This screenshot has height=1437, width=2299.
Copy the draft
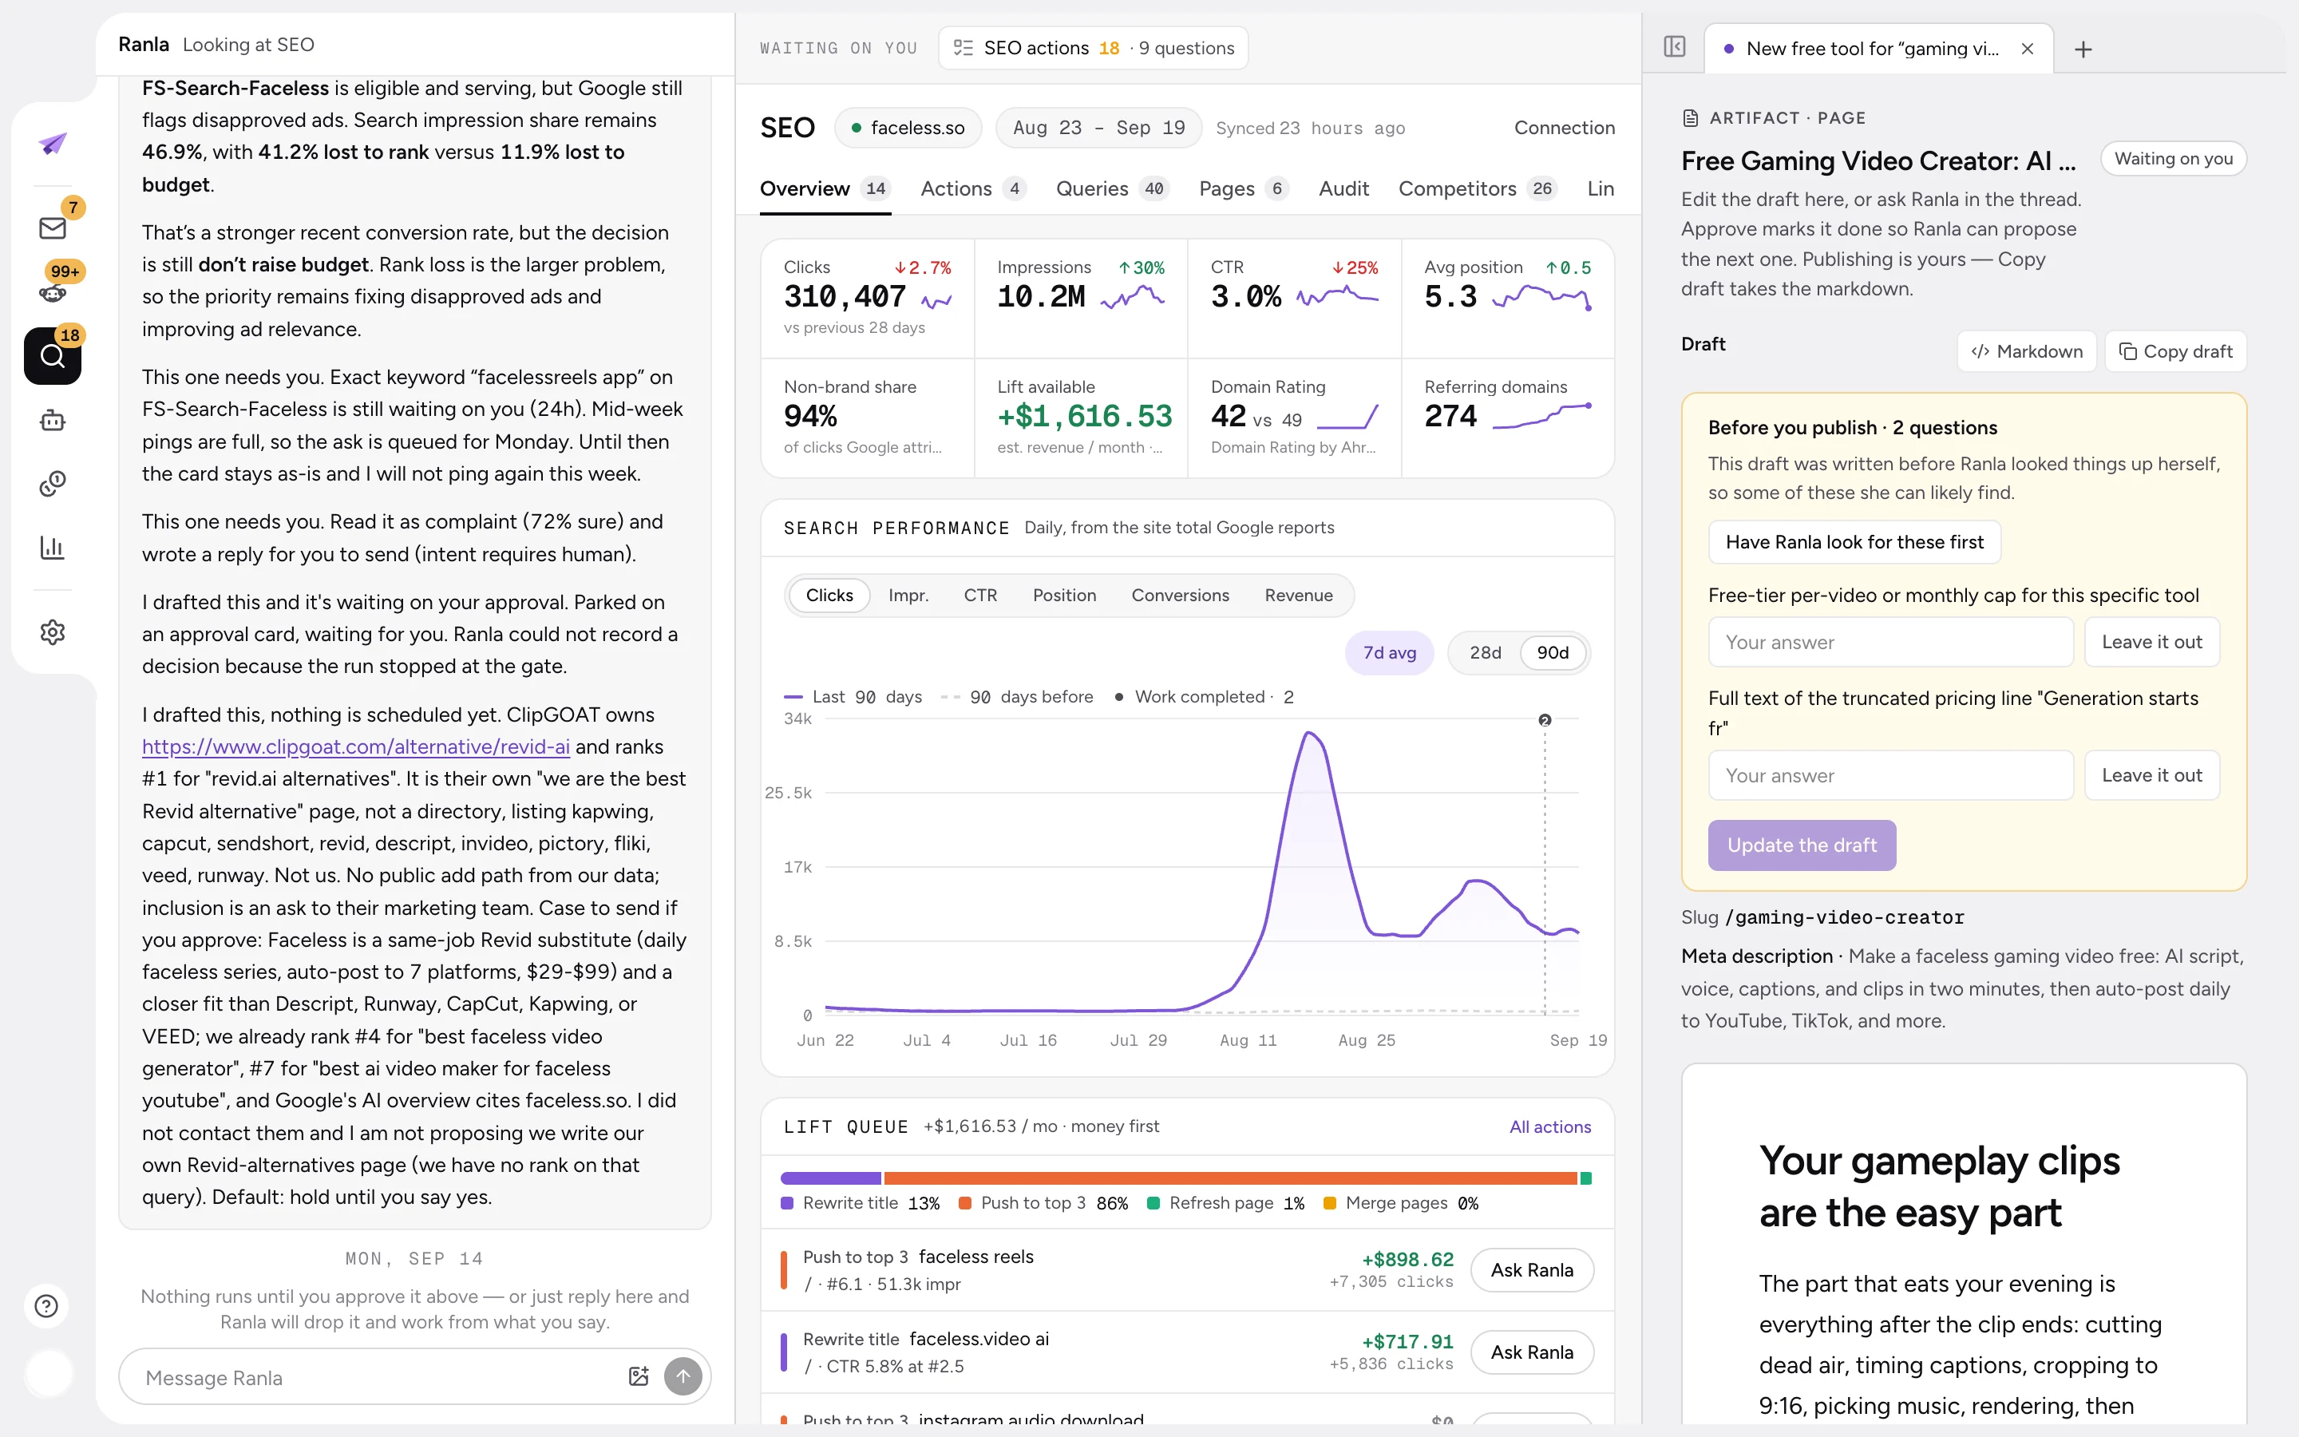click(2175, 351)
